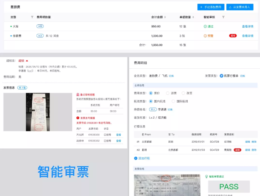Click 查看 for invoice 01928360
Viewport: 260px width, 196px height.
coord(119,135)
